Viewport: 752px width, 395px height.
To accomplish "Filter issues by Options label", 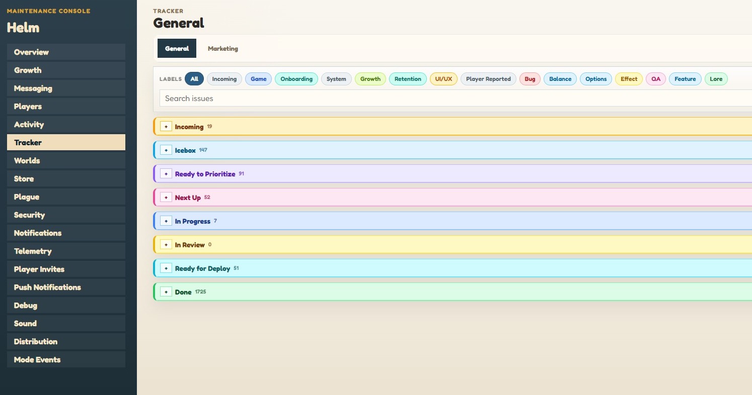I will 596,79.
